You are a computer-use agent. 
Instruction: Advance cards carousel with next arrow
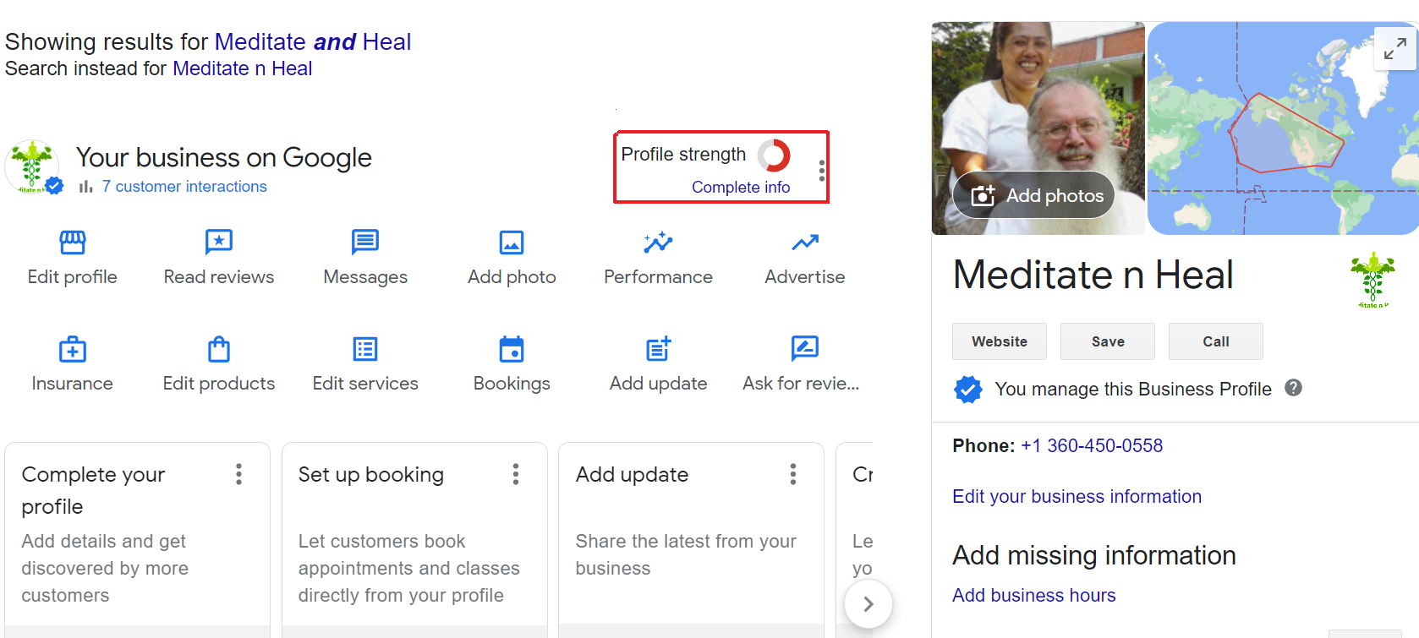pyautogui.click(x=868, y=603)
